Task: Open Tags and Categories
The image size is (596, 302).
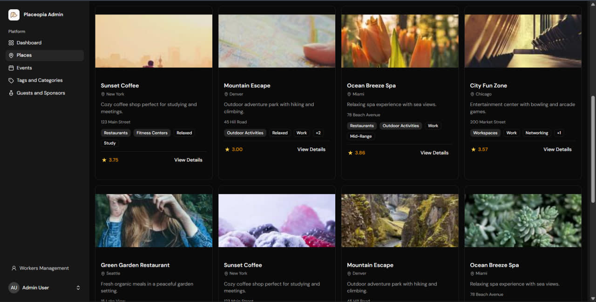Action: click(x=45, y=81)
